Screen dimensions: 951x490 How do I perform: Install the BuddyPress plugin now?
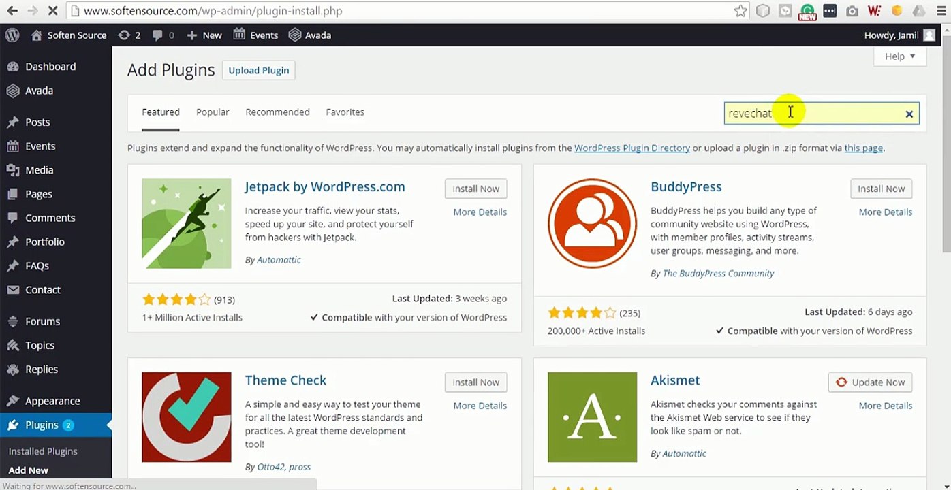882,189
